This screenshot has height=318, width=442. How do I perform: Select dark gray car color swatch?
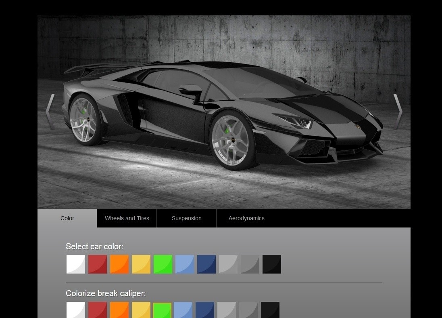250,264
